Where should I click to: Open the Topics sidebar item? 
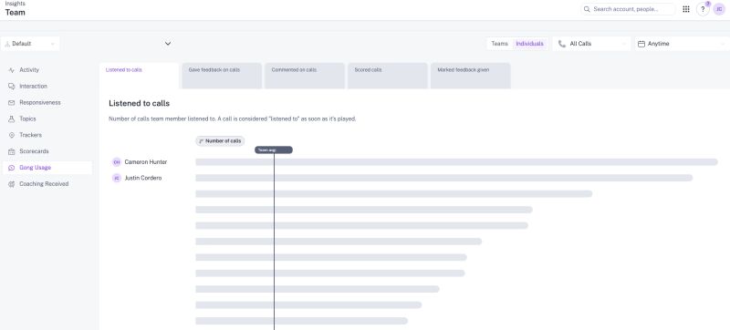(x=27, y=119)
